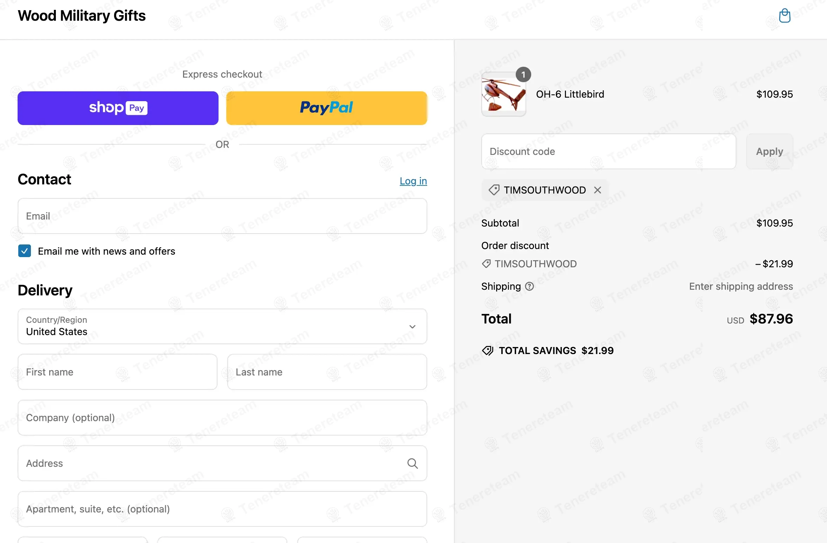Uncheck Email me with news and offers
827x543 pixels.
(x=25, y=251)
